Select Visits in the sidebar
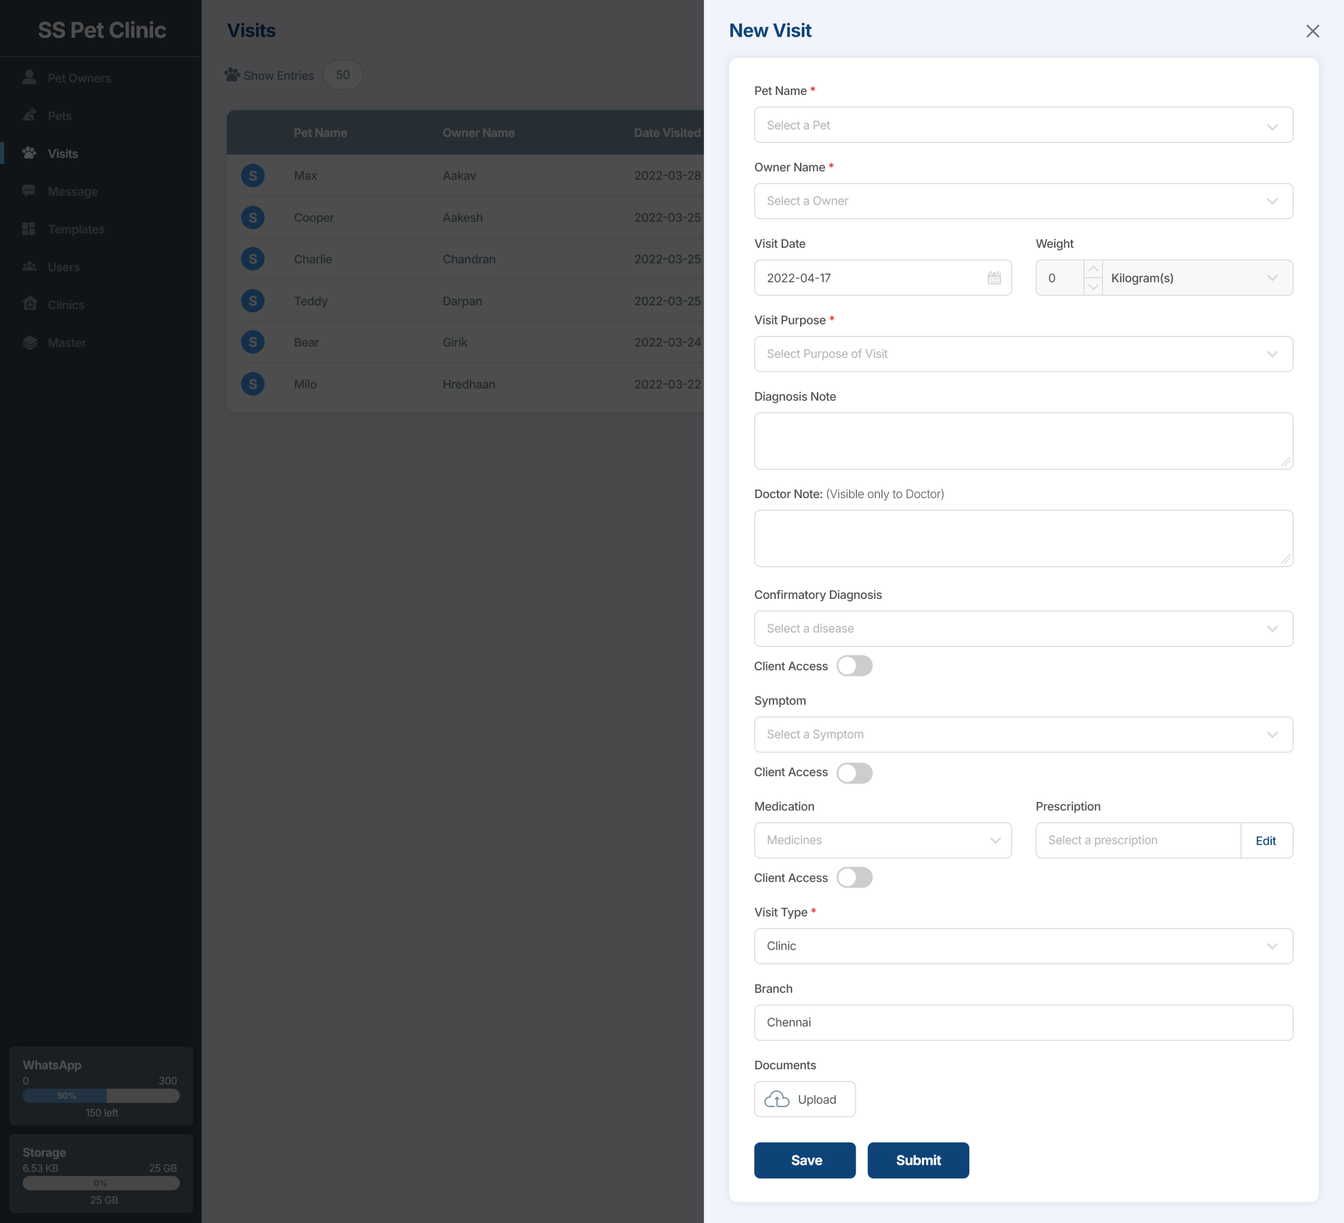The image size is (1344, 1223). (x=62, y=153)
